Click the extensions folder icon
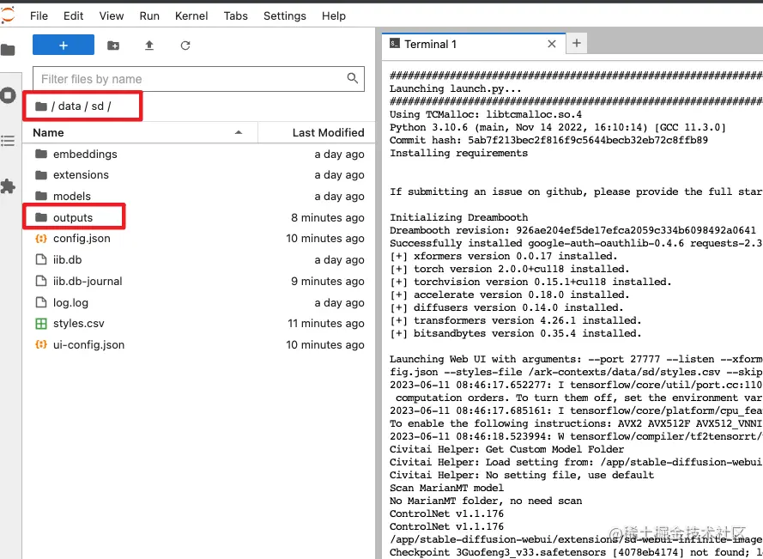The width and height of the screenshot is (763, 559). point(41,175)
